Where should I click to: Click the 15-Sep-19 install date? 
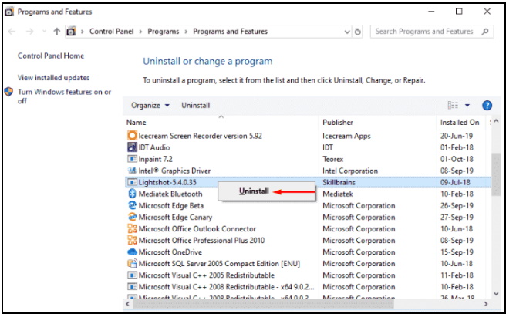point(457,252)
